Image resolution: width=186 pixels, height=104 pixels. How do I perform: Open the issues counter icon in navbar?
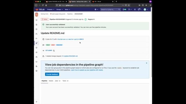[124, 10]
